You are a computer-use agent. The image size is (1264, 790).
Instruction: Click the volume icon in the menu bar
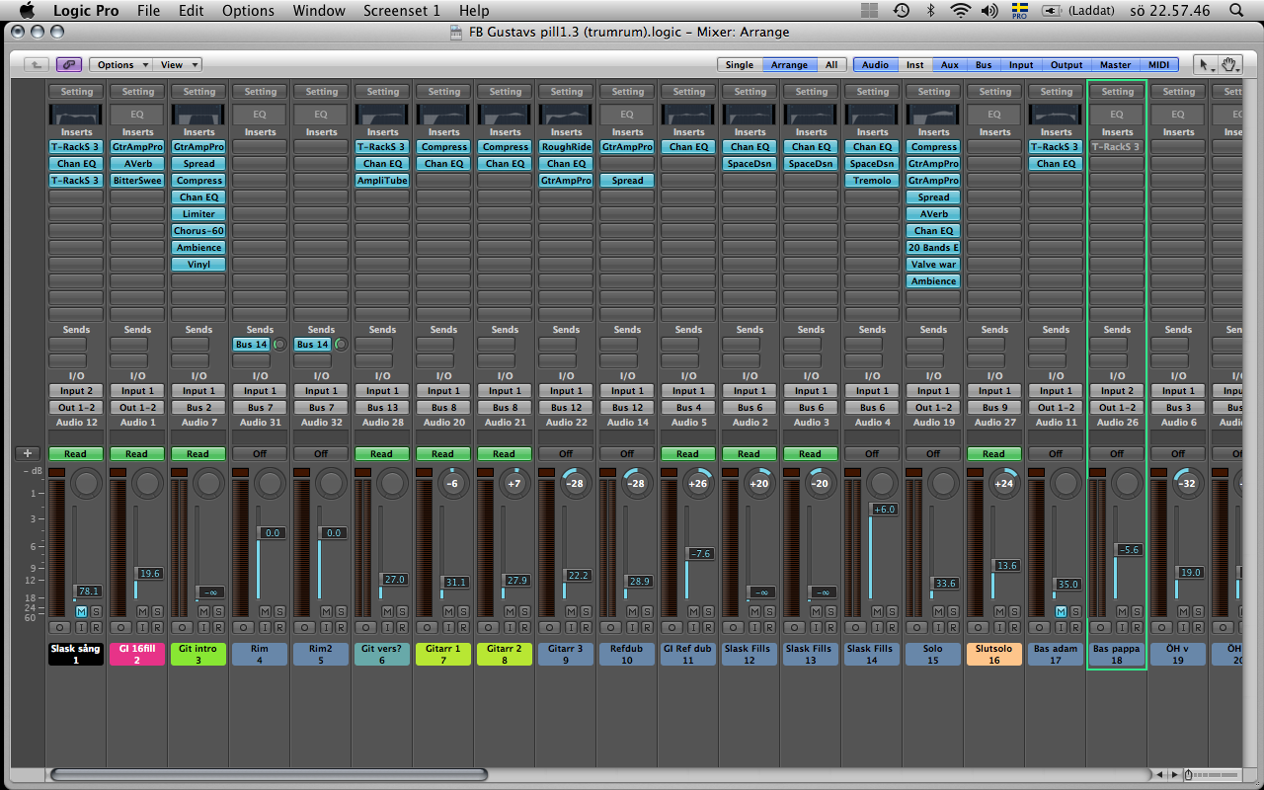(x=989, y=11)
